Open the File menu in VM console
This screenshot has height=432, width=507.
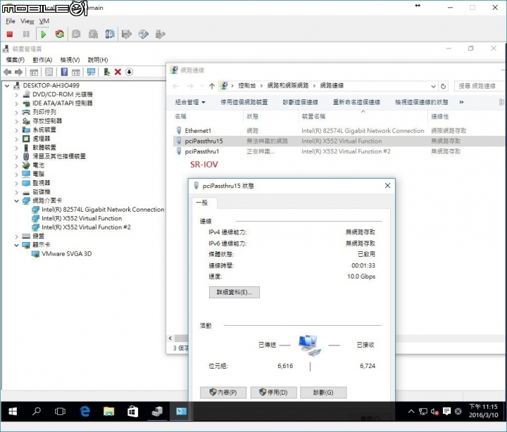pos(11,21)
